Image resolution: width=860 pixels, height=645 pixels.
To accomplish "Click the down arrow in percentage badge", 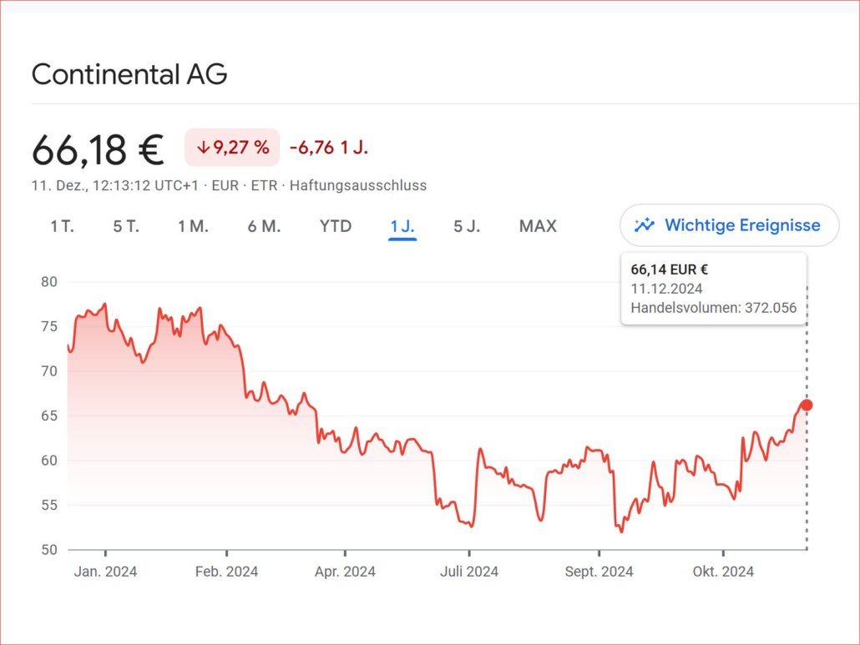I will pos(204,148).
